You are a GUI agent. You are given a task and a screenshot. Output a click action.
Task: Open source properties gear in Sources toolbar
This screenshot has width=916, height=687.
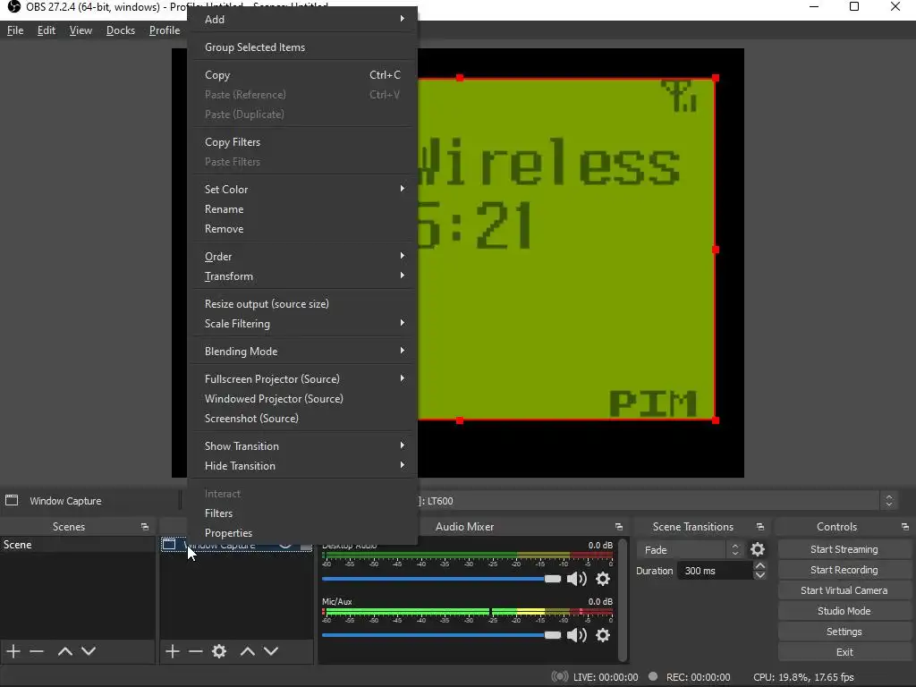click(219, 651)
